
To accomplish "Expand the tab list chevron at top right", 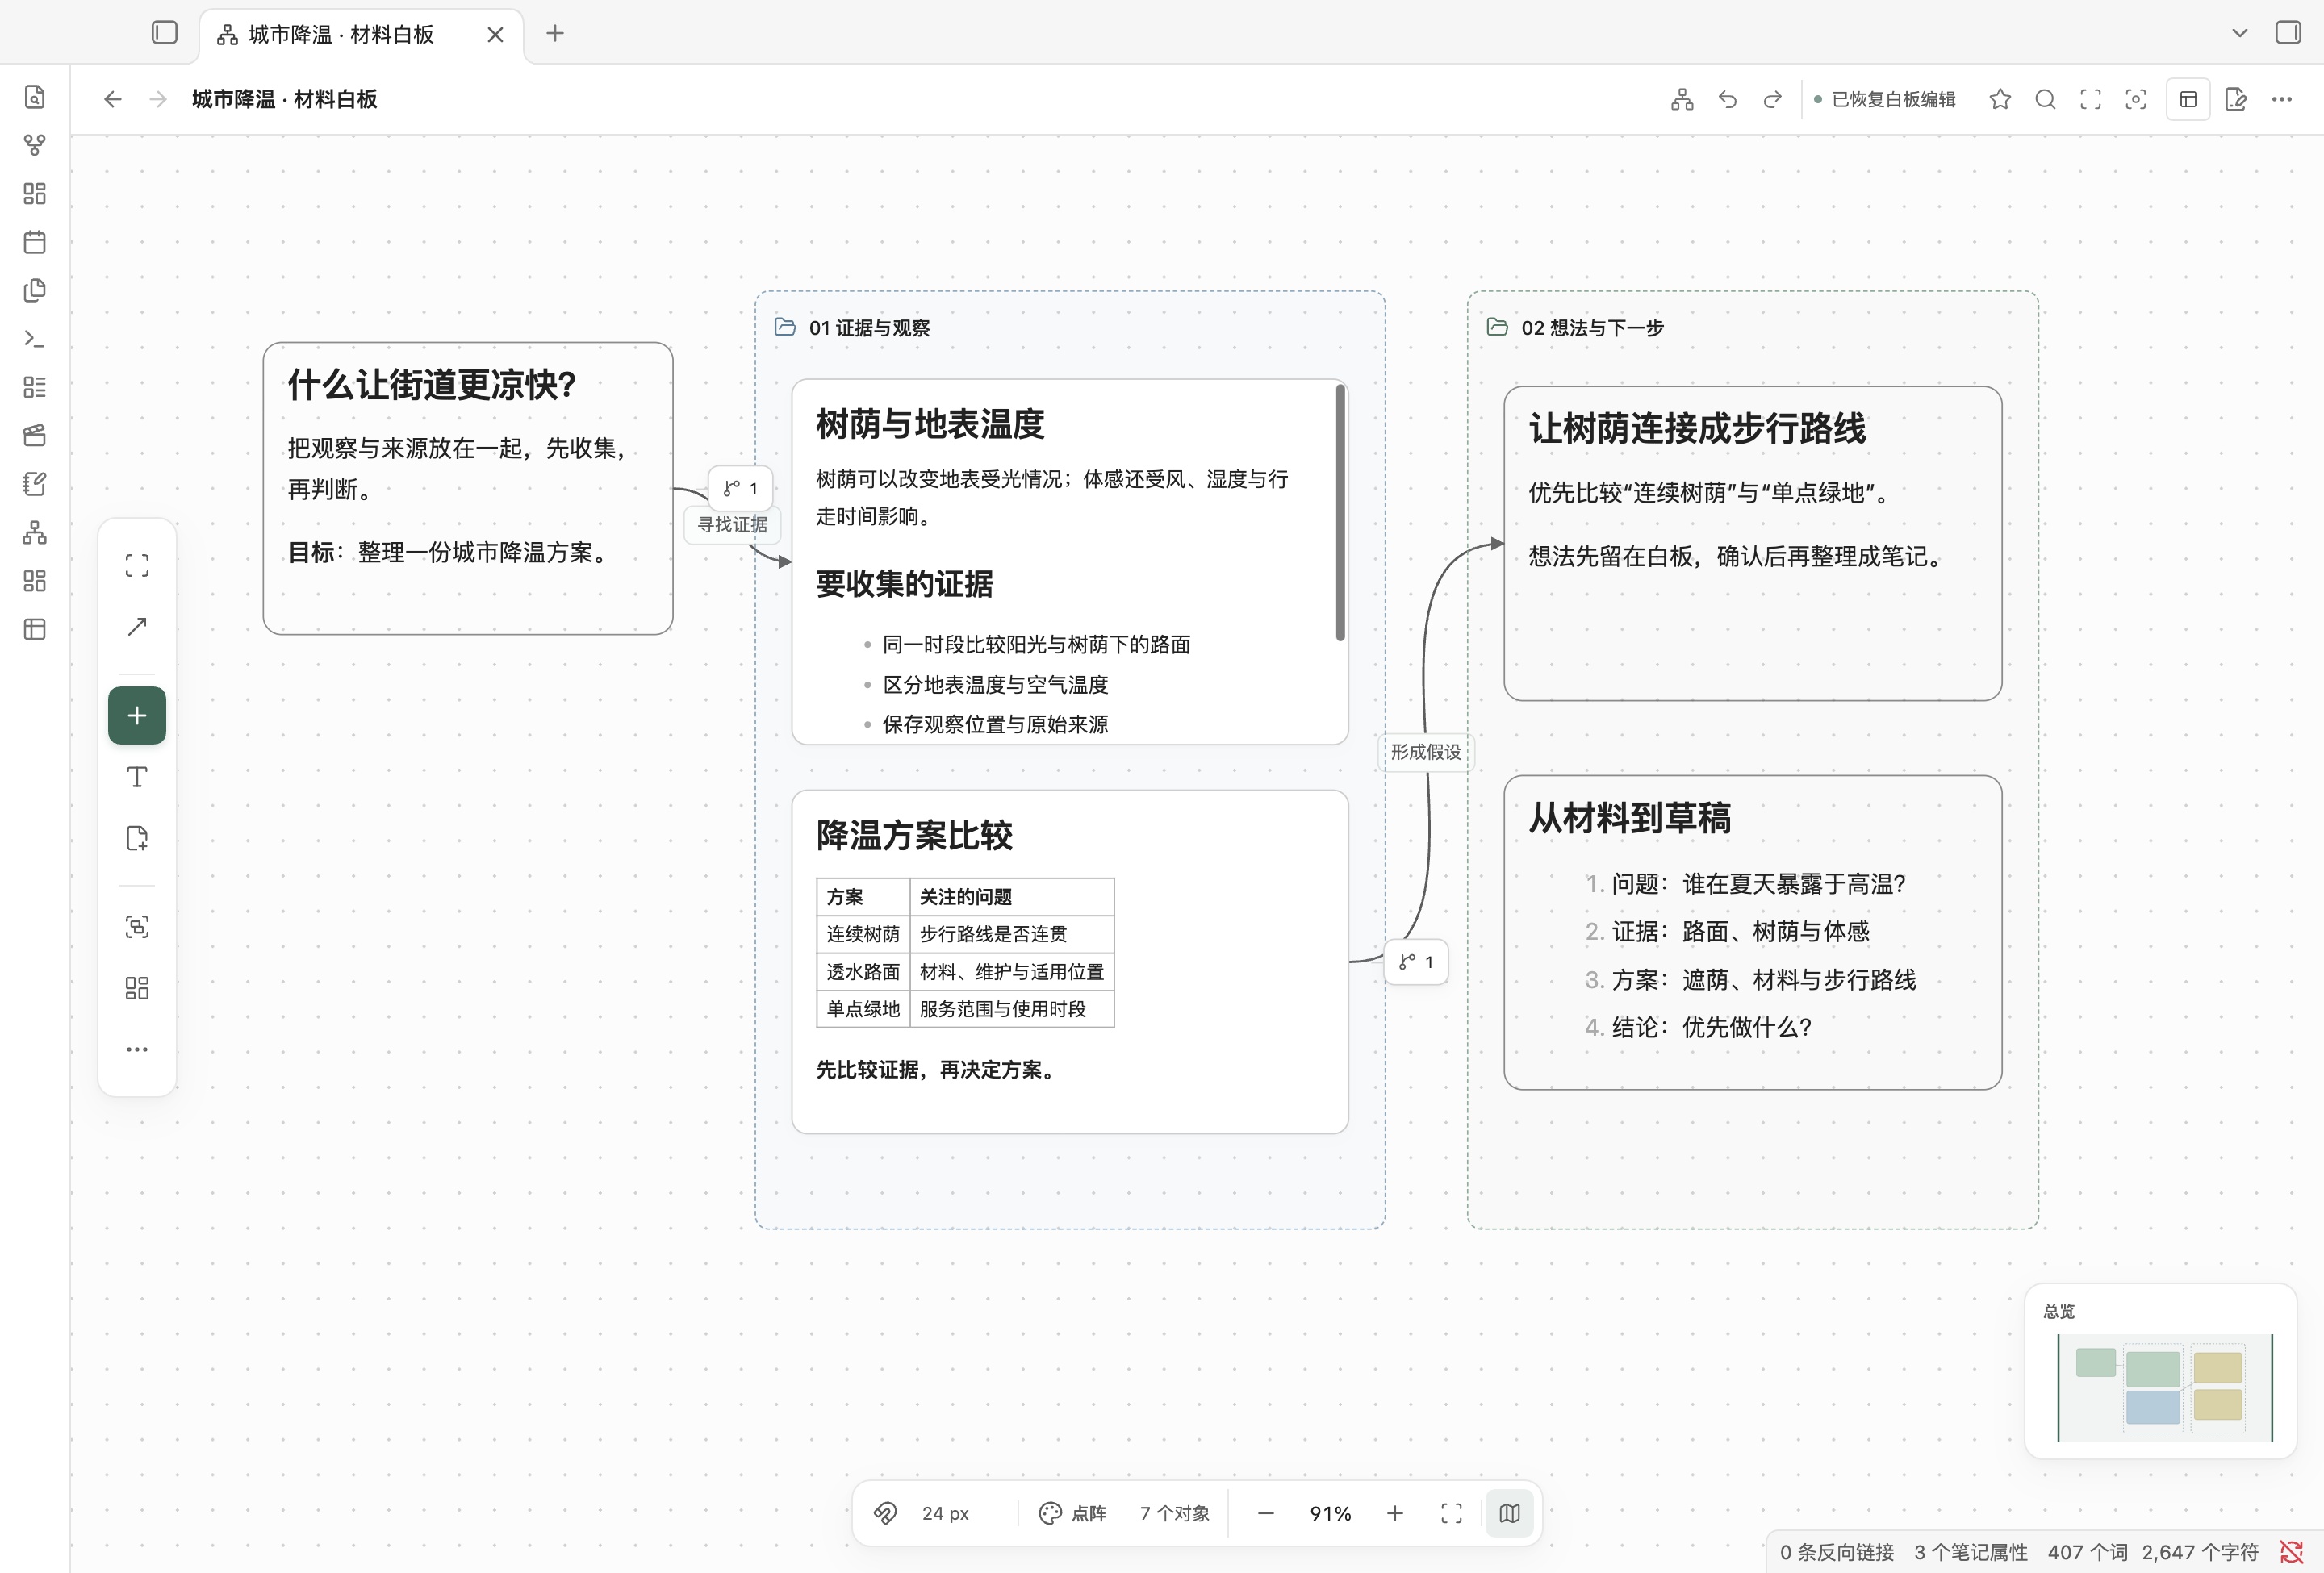I will [2240, 33].
